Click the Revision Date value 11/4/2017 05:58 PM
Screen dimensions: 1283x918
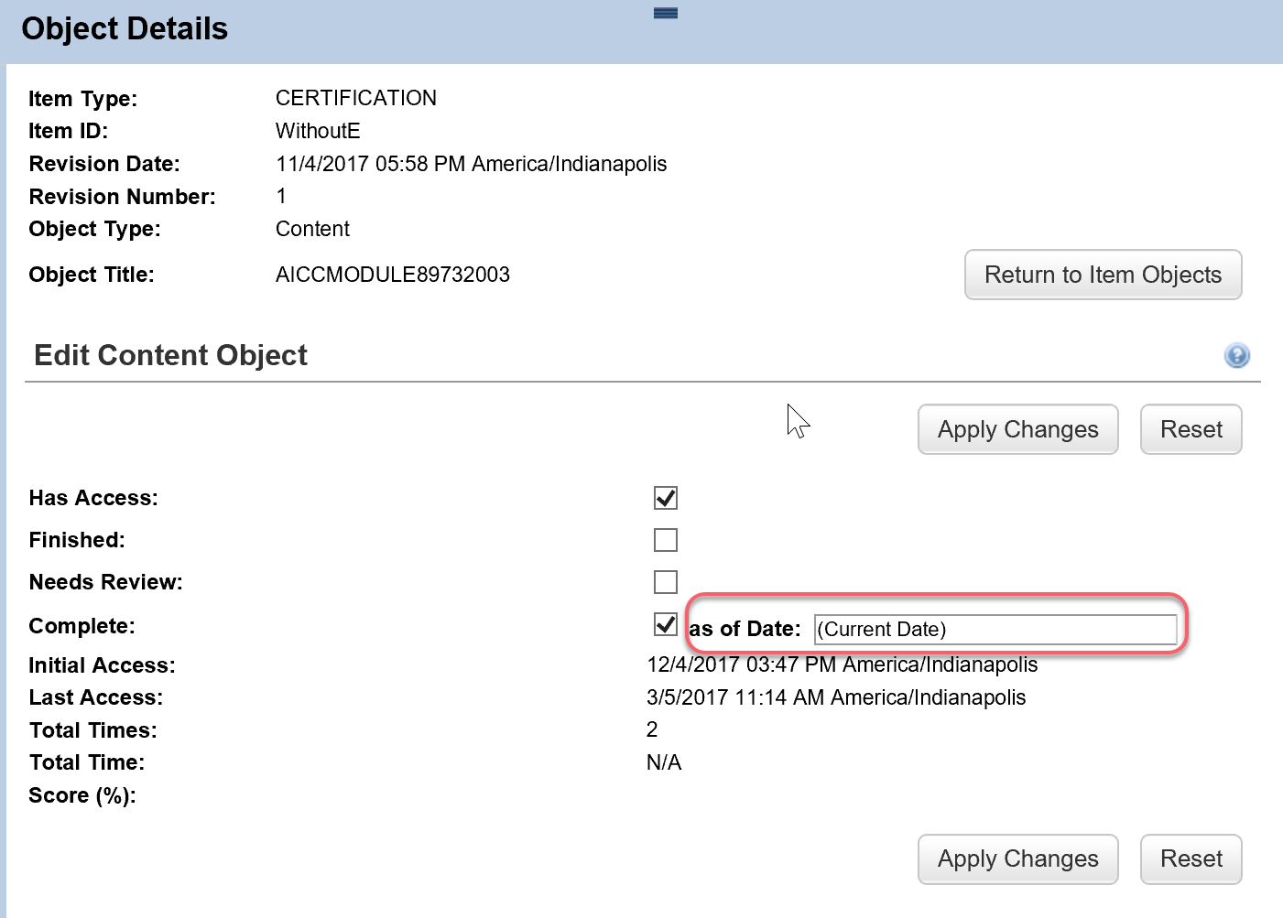(x=371, y=164)
